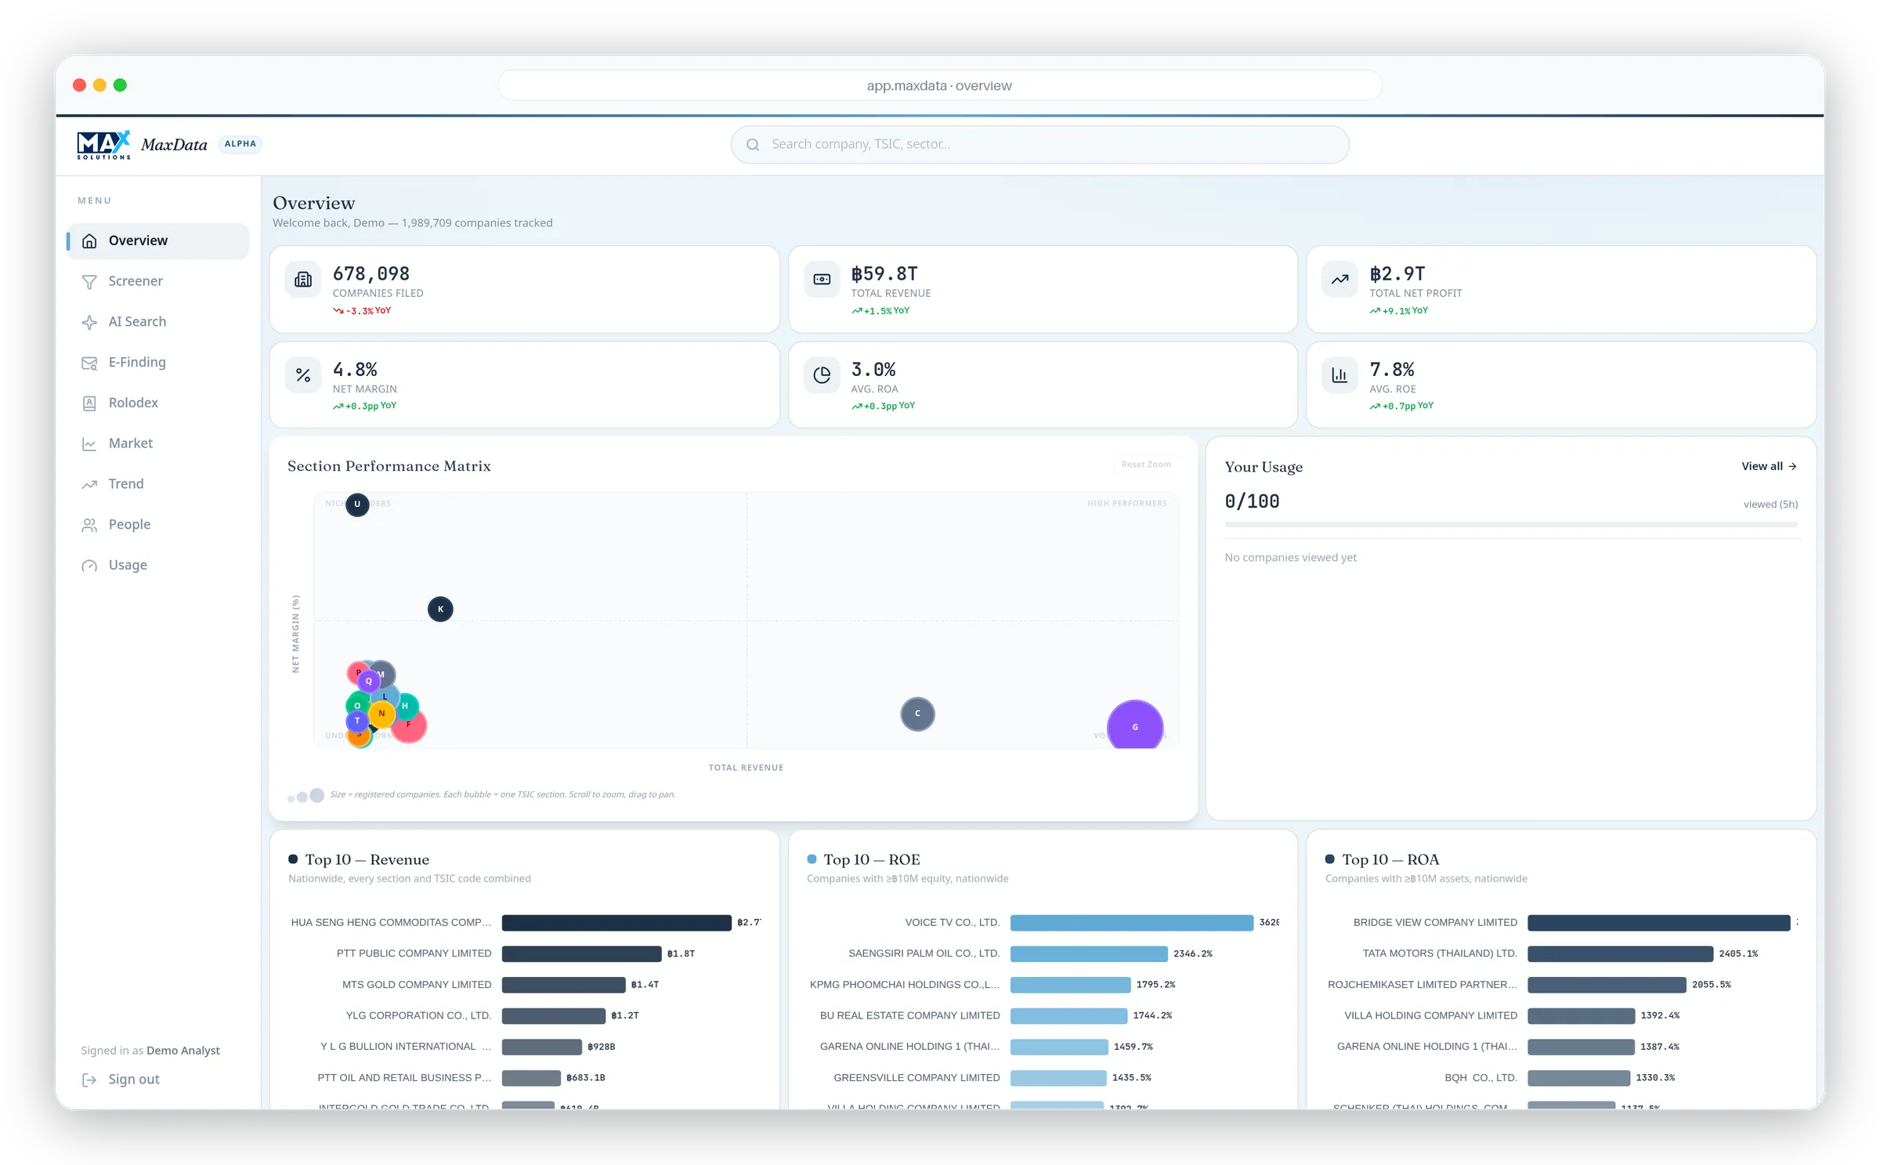Click TATA MOTORS (THAILAND) LTD. label
The width and height of the screenshot is (1880, 1165).
pyautogui.click(x=1440, y=954)
